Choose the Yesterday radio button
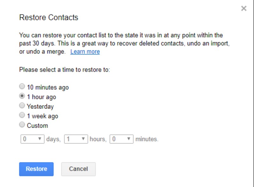Viewport: 254px width, 187px height. 22,106
